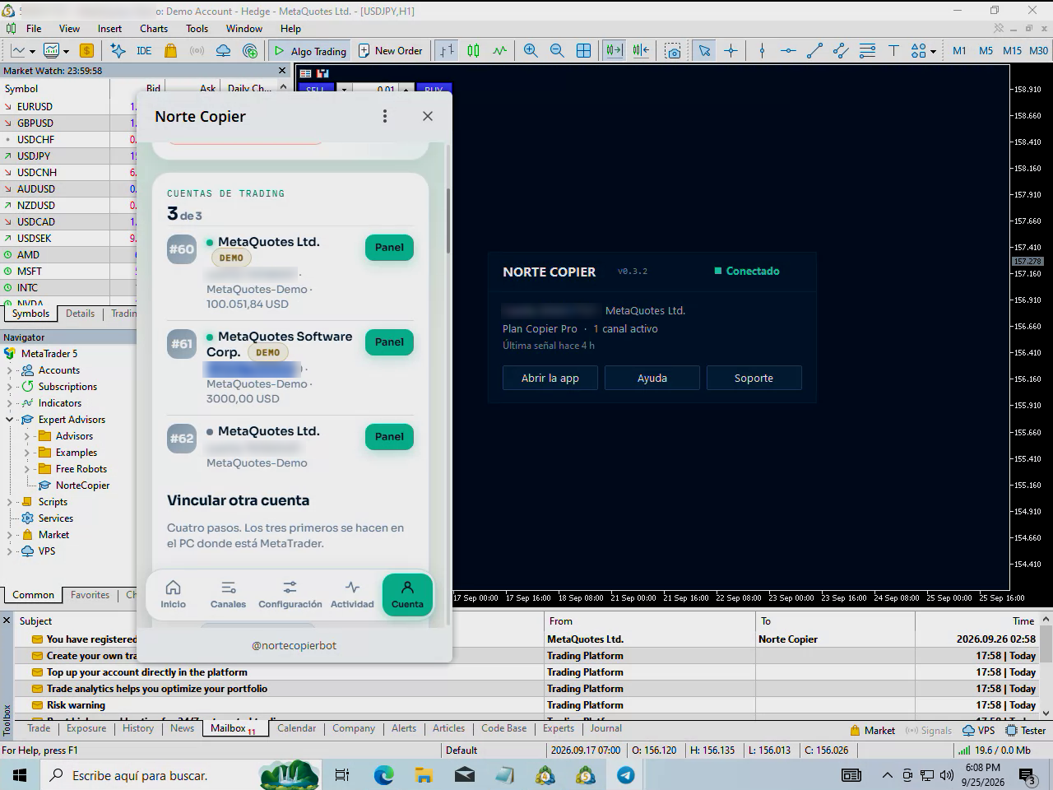
Task: Open Telegram from the taskbar
Action: (x=625, y=774)
